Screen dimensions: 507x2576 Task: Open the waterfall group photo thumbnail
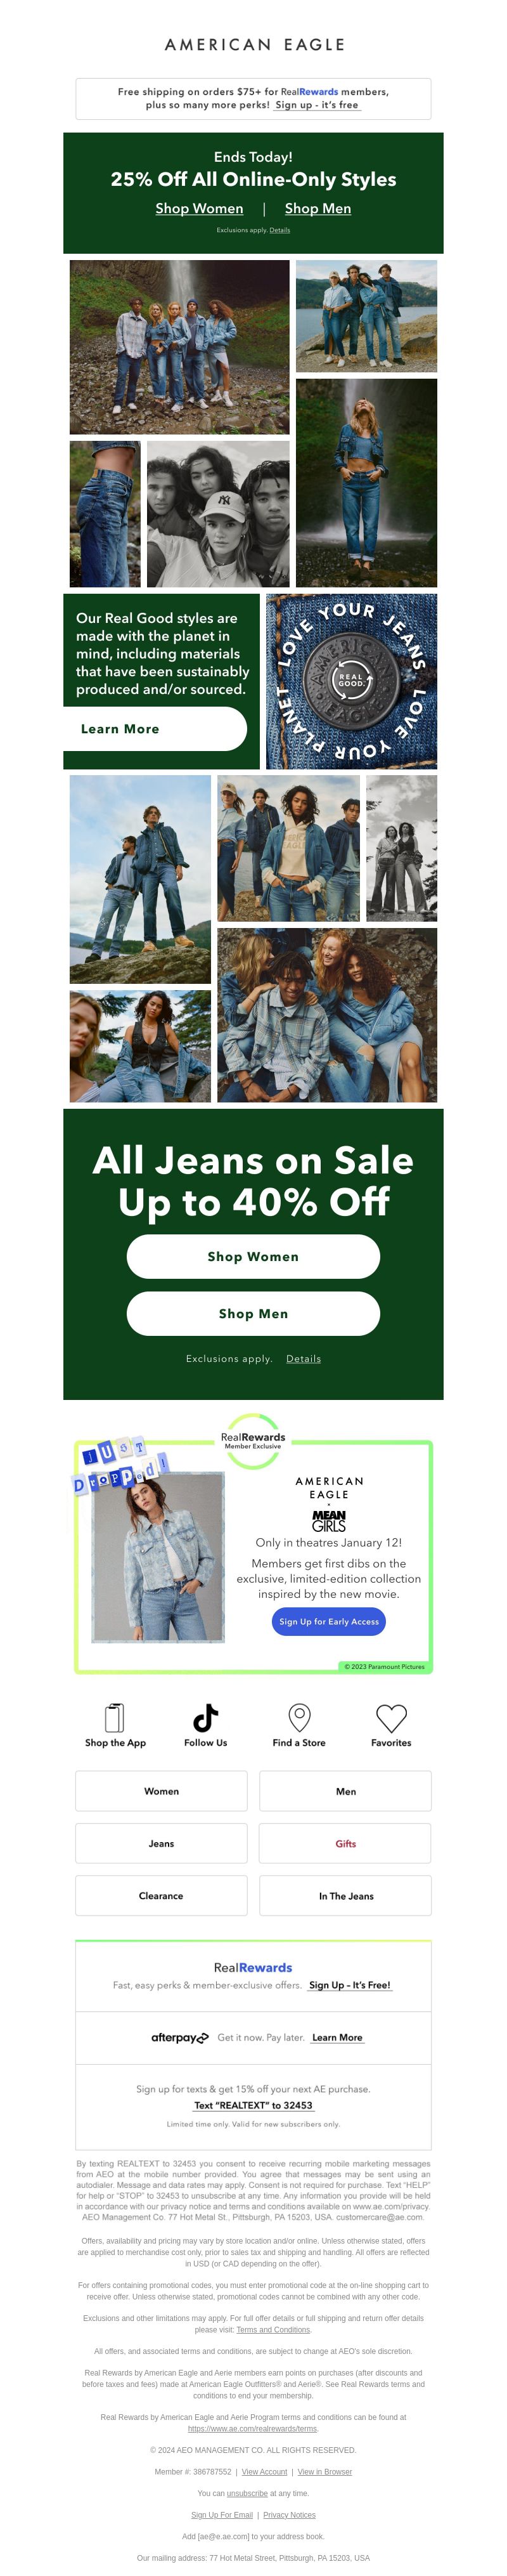pyautogui.click(x=180, y=347)
